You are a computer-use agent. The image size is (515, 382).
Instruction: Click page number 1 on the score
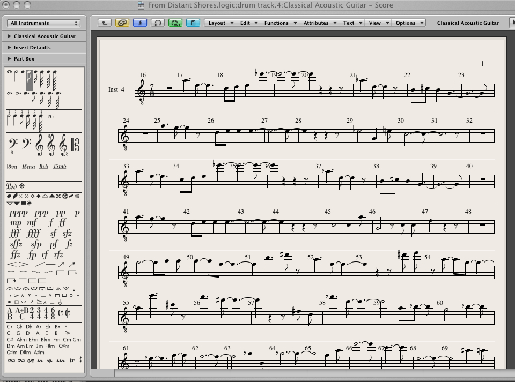pyautogui.click(x=482, y=64)
